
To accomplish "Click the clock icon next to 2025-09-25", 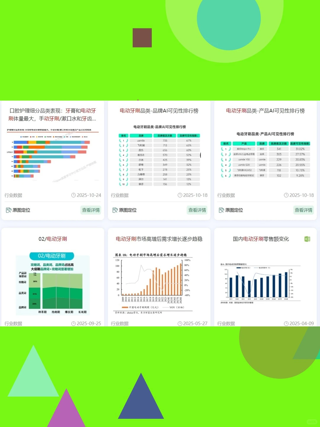I will [x=74, y=324].
